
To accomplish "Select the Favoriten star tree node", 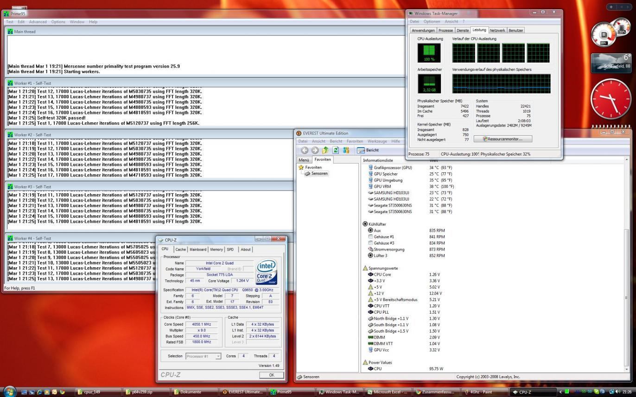I will 310,167.
